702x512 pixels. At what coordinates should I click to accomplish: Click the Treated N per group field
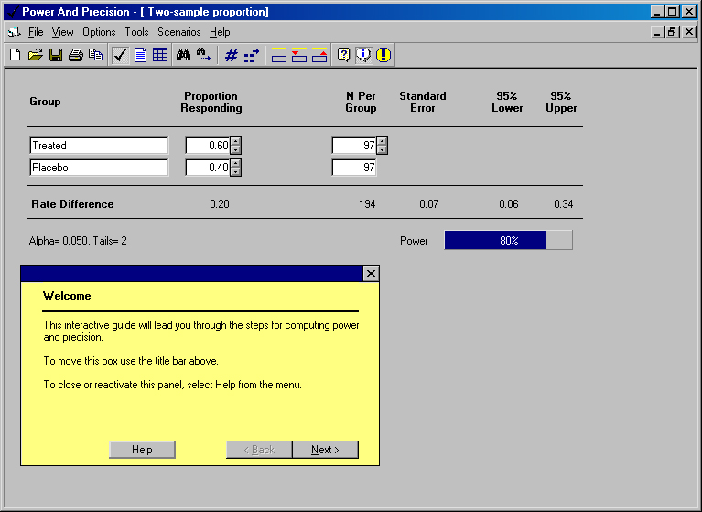pos(354,146)
